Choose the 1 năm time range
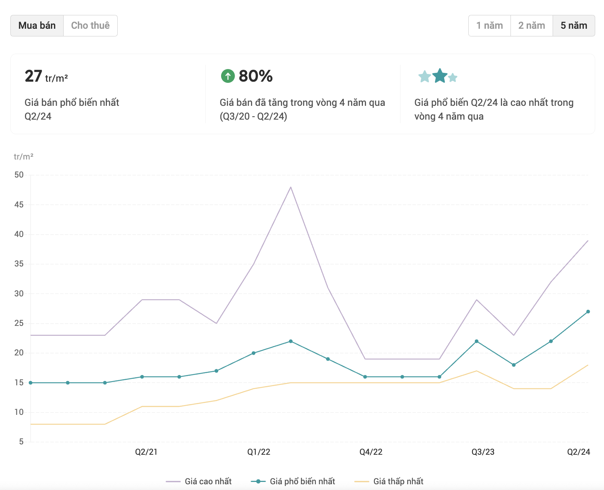This screenshot has height=490, width=604. tap(489, 26)
